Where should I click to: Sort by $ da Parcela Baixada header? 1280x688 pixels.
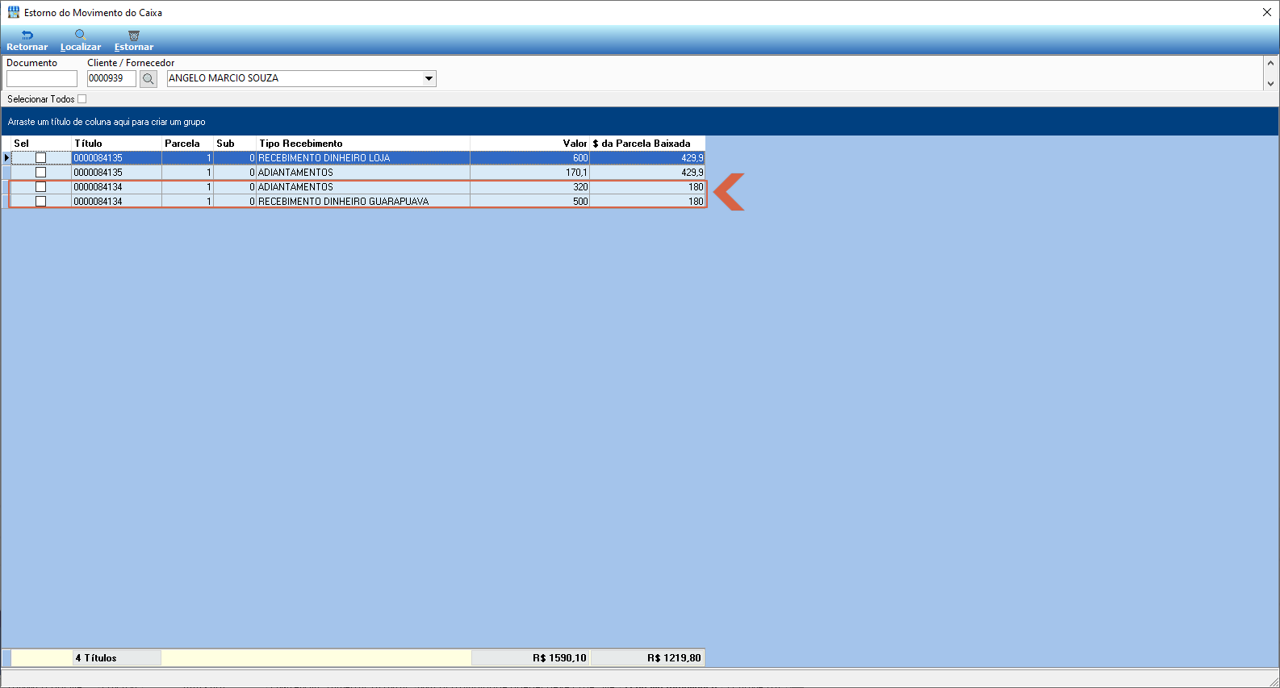click(647, 144)
